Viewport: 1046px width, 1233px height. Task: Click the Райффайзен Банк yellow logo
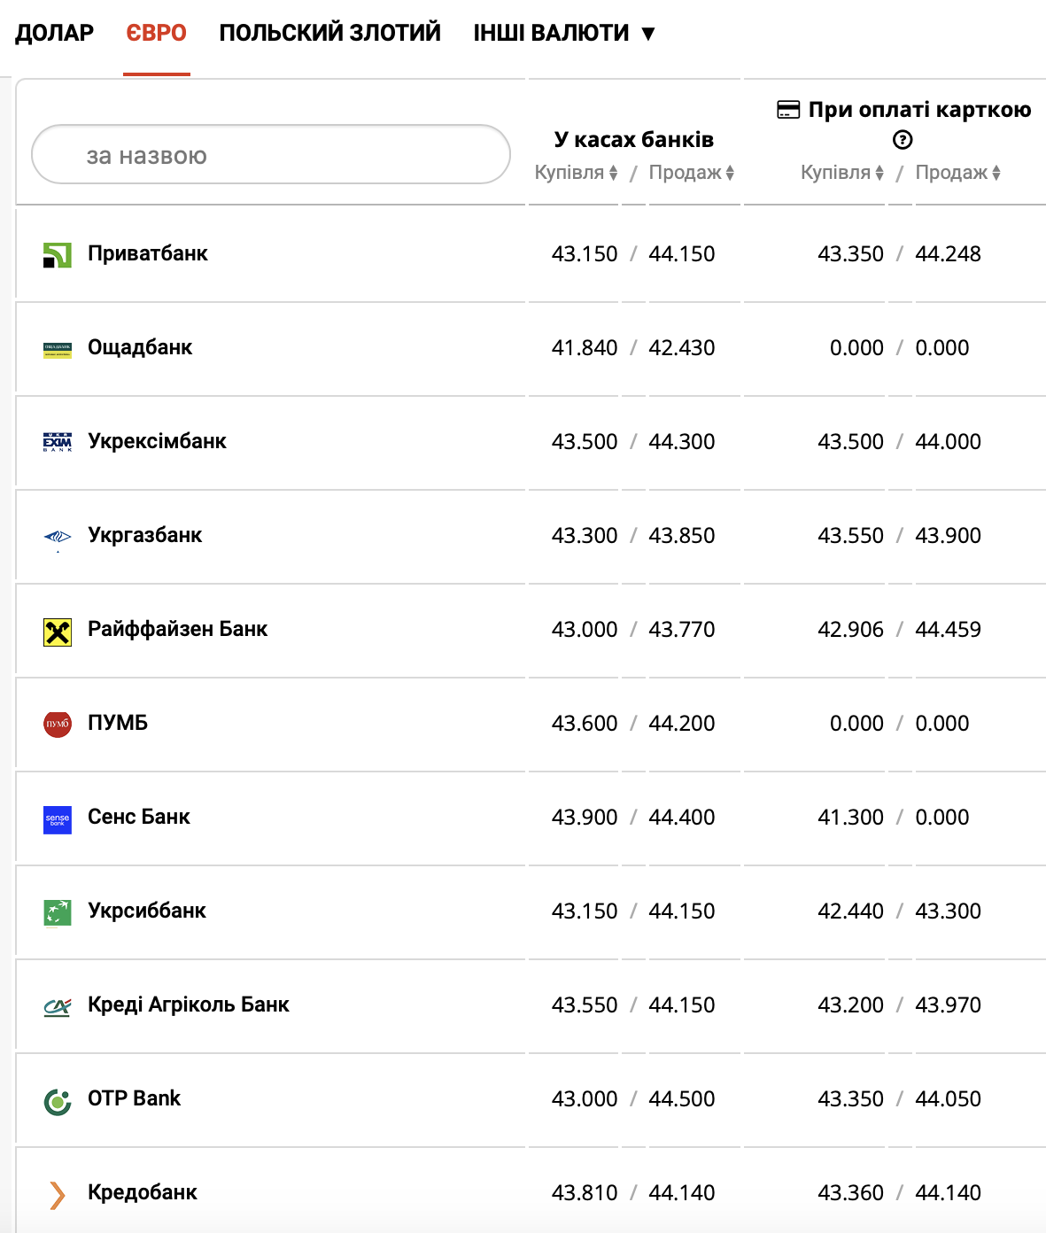58,632
